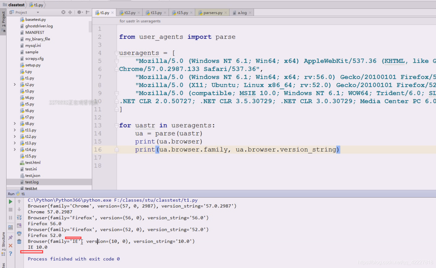
Task: Switch to the t13.py editor tab
Action: click(156, 13)
